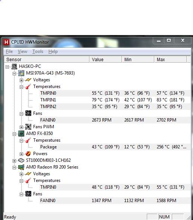Click the HASKO-PC computer icon
This screenshot has width=193, height=220.
coord(14,66)
